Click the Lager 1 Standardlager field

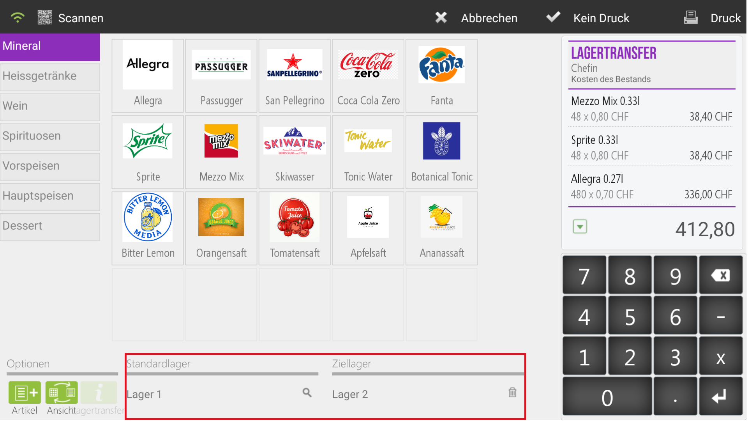(222, 394)
